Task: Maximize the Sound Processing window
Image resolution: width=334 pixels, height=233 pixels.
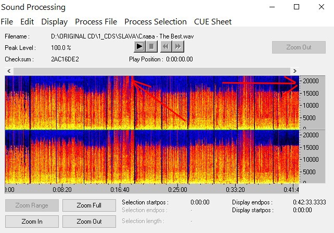Action: coord(297,7)
